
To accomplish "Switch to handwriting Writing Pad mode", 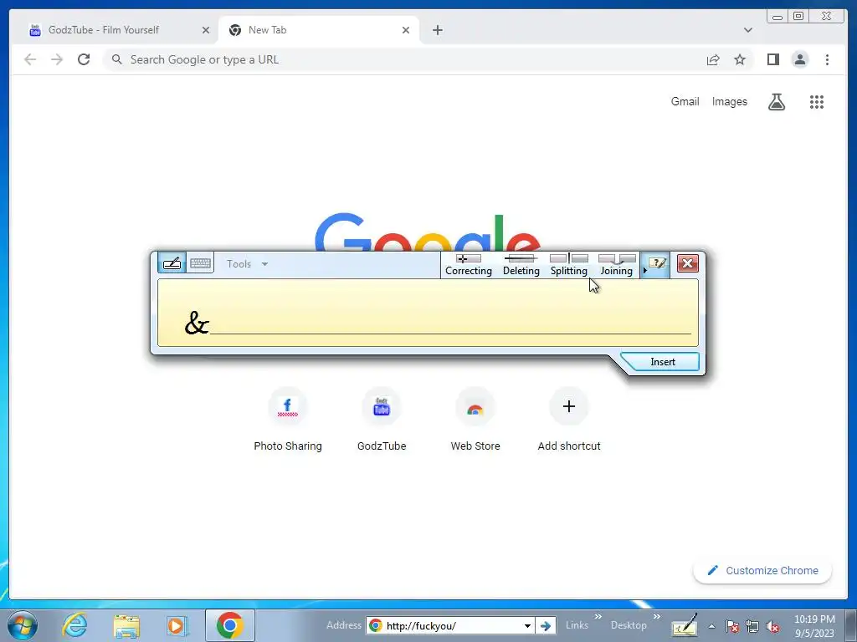I will pos(172,263).
